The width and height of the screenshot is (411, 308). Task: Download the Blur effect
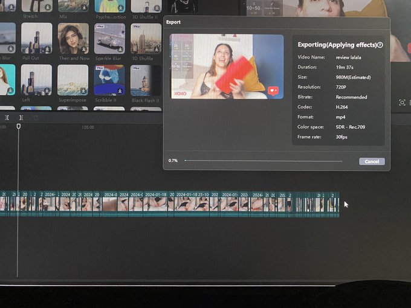10,49
